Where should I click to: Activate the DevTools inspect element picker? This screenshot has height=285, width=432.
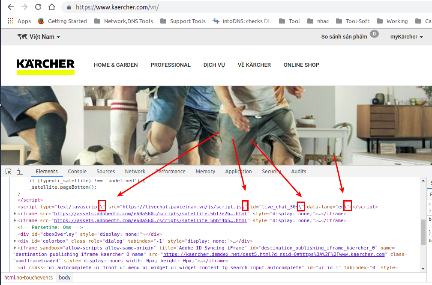9,171
